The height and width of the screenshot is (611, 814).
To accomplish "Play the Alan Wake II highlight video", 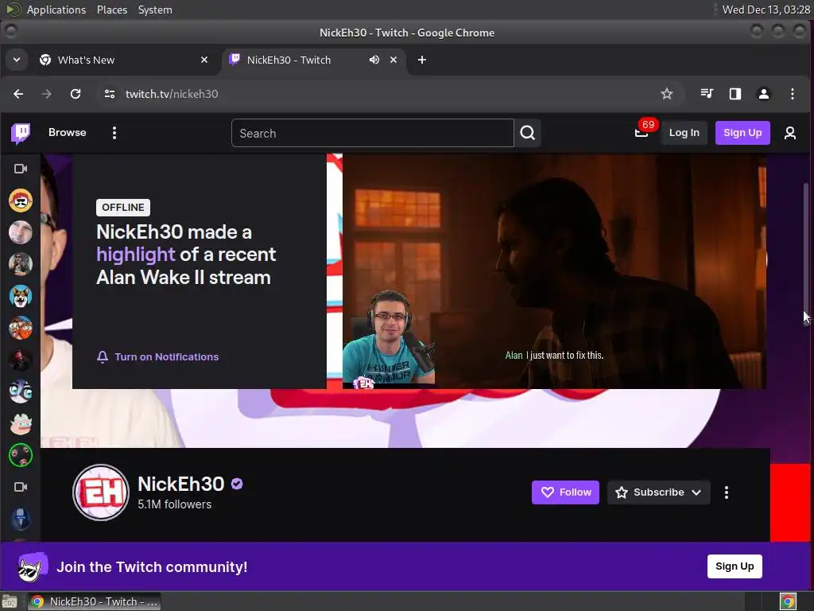I will pos(554,270).
